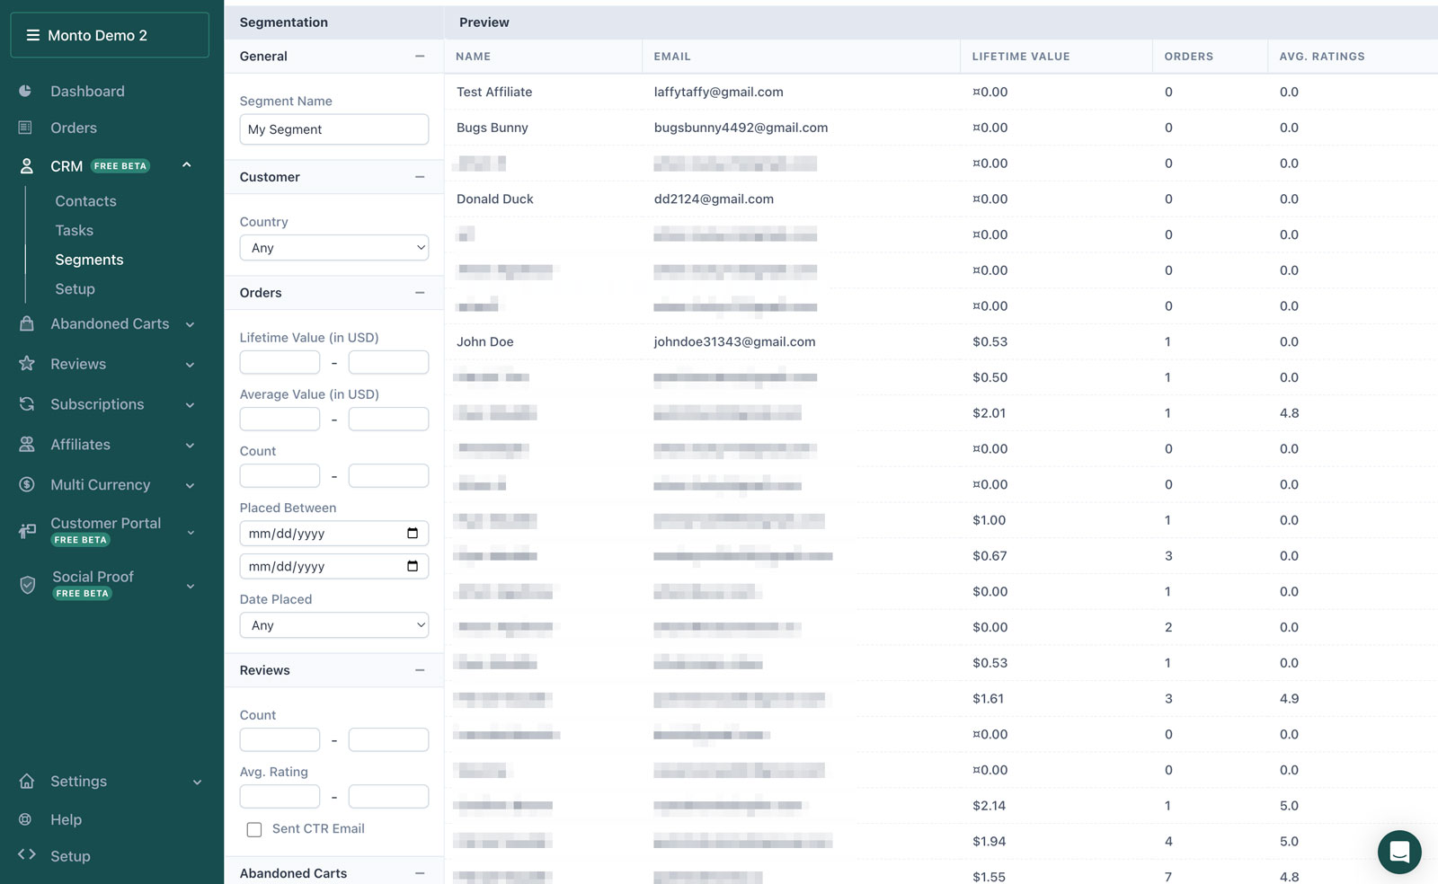Click the first Placed Between date field
1438x884 pixels.
334,534
